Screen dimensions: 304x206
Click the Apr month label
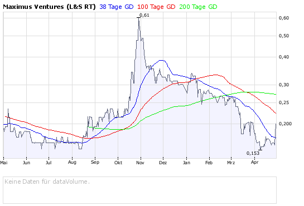[x=254, y=162]
